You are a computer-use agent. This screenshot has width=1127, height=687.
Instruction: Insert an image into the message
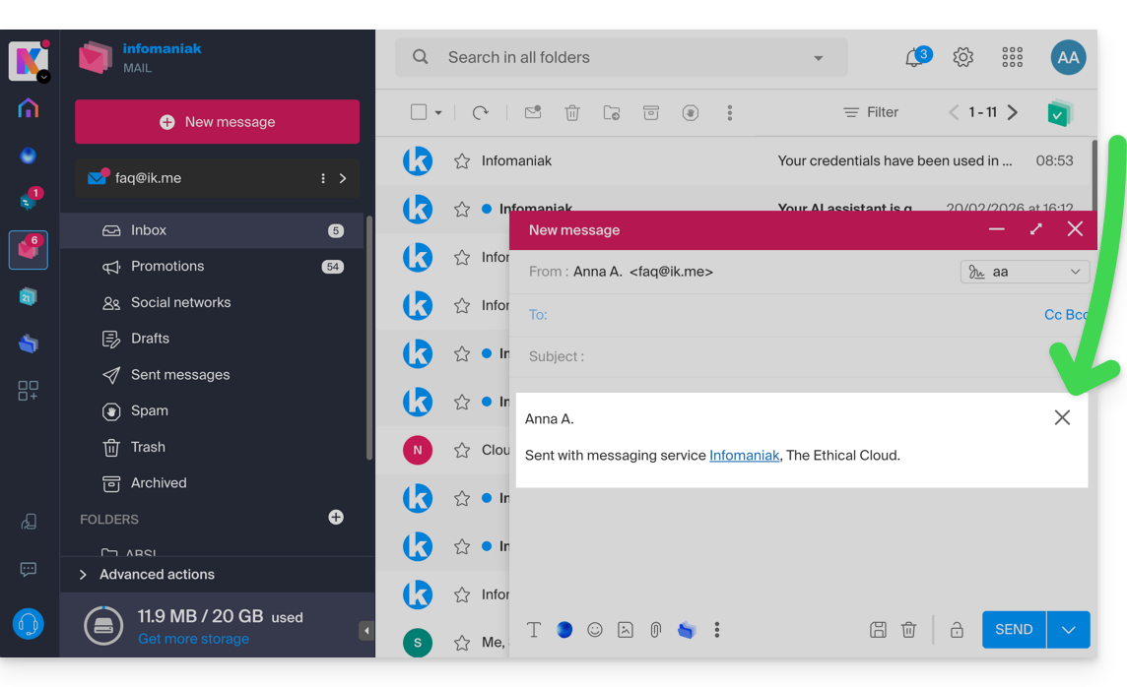click(x=626, y=630)
